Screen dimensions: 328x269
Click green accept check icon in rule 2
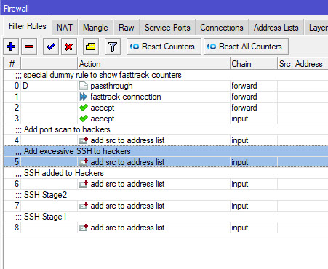pyautogui.click(x=84, y=108)
